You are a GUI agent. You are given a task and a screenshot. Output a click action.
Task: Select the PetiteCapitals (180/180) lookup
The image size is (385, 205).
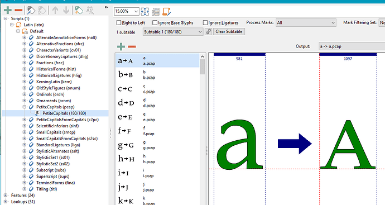[x=64, y=113]
